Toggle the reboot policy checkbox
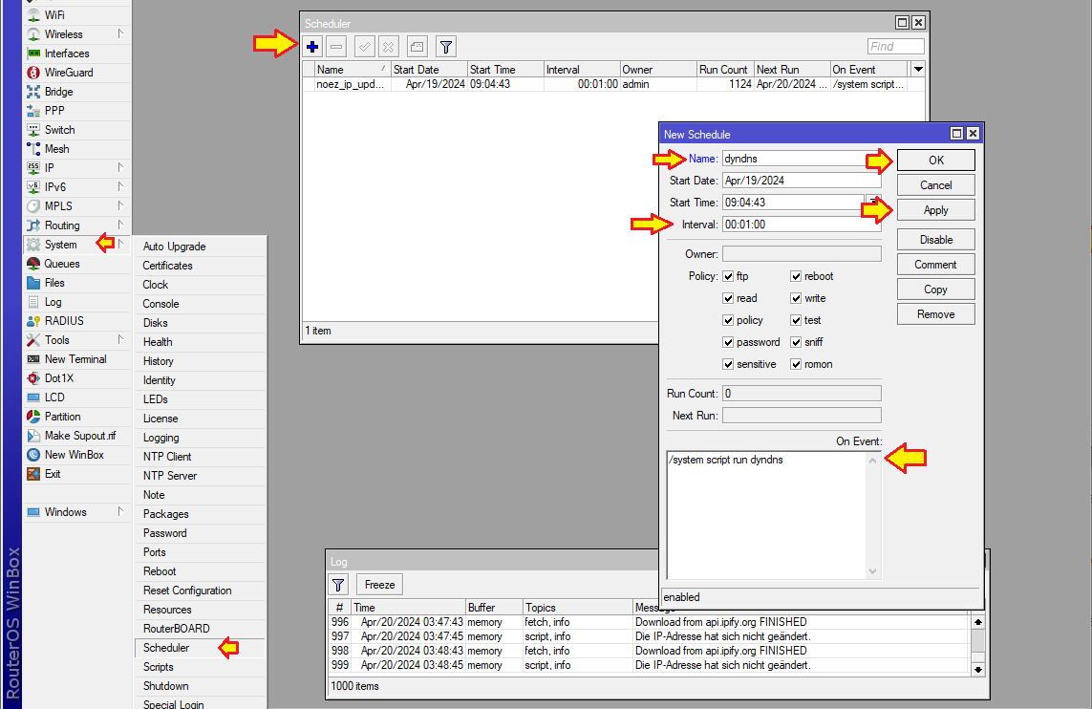 [796, 276]
